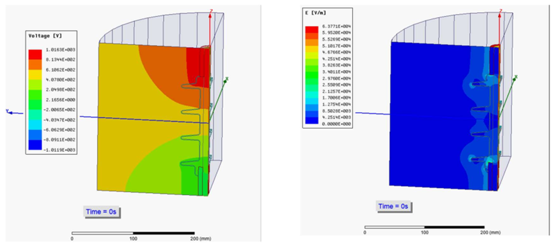
Task: Click the blue Y axis label in Voltage plot
Action: pos(7,111)
